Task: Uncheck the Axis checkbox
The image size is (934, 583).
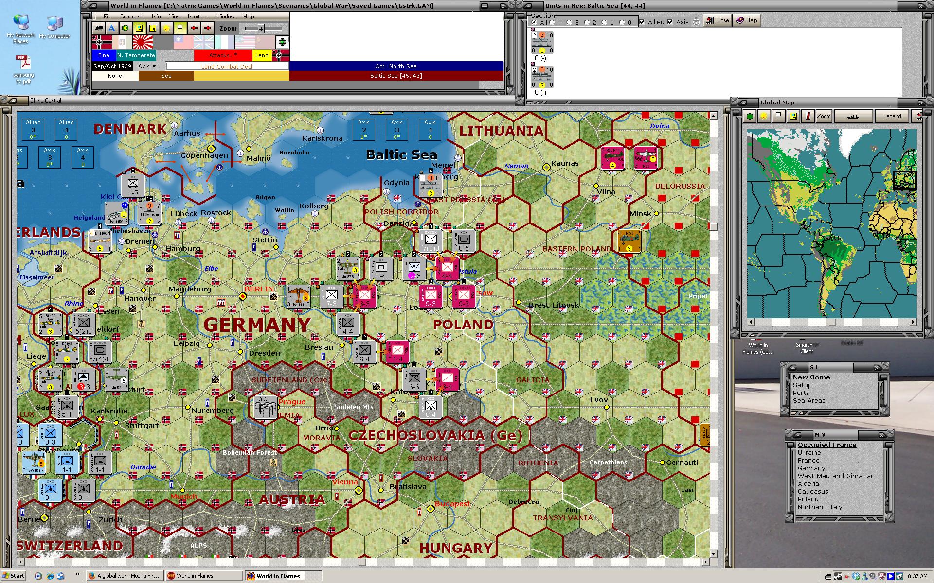Action: (x=670, y=22)
